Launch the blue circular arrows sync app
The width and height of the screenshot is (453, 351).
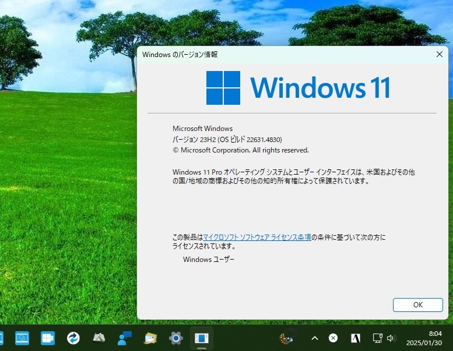[x=73, y=338]
